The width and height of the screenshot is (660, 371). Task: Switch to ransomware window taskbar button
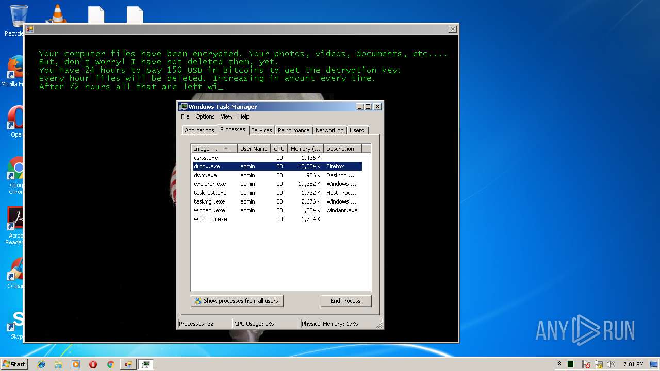click(128, 364)
